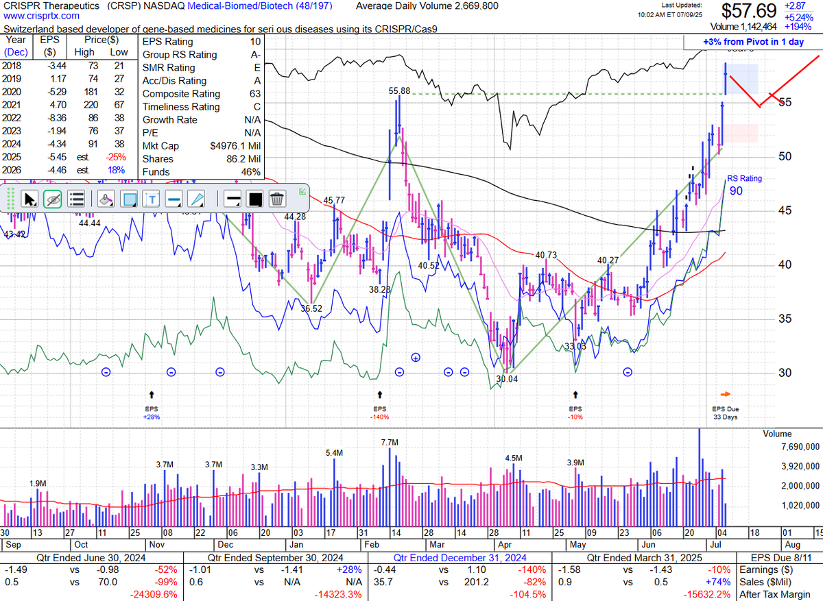Viewport: 823px width, 601px height.
Task: Select the paint bucket fill tool
Action: click(x=105, y=199)
